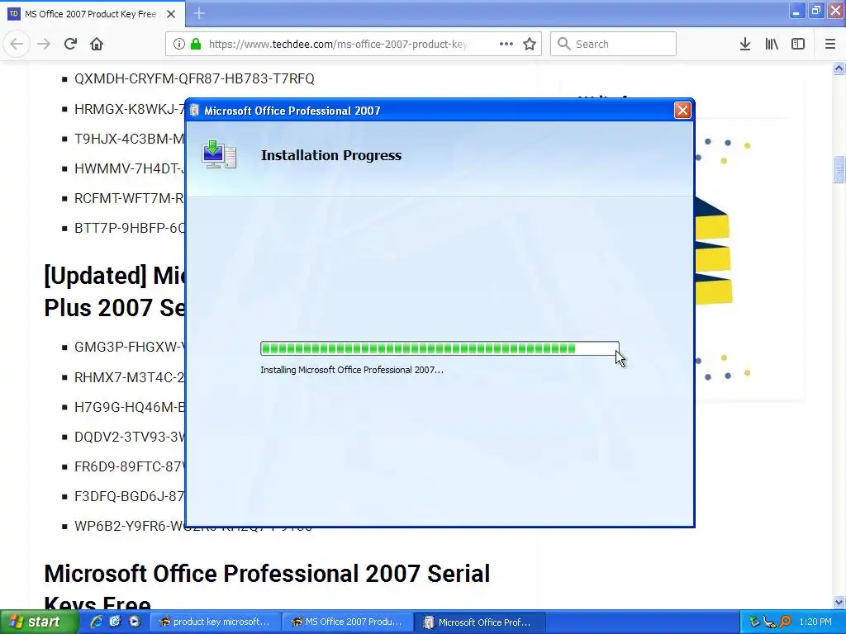
Task: Click the scroll up arrow of page scrollbar
Action: (x=839, y=68)
